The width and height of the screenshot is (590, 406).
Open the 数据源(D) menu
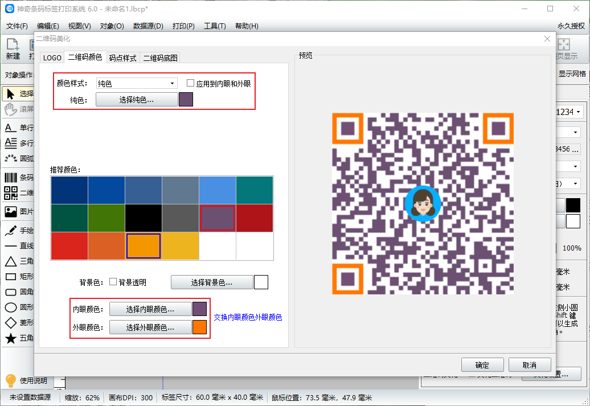click(x=148, y=26)
